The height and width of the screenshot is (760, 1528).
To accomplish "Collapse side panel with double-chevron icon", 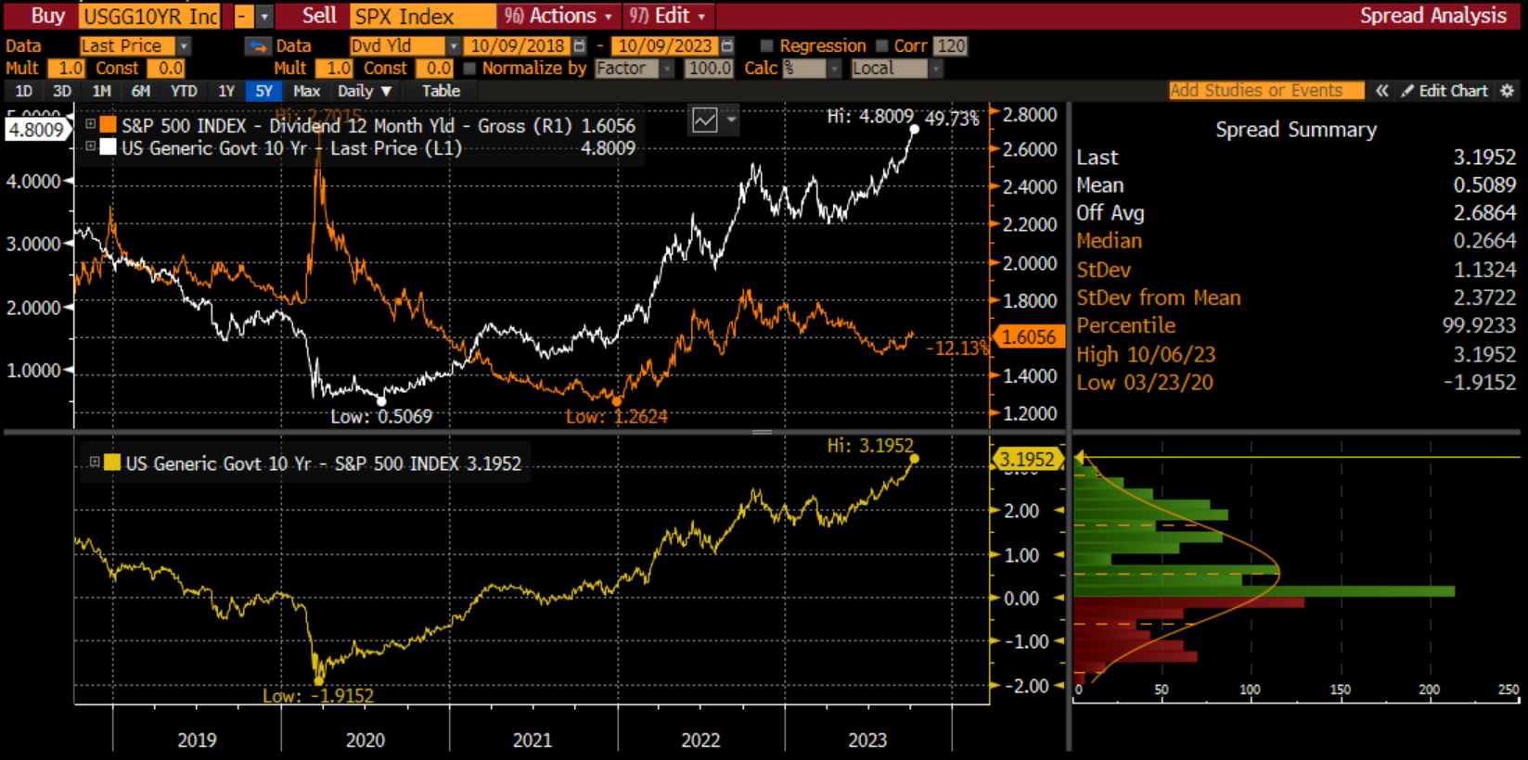I will tap(1381, 91).
